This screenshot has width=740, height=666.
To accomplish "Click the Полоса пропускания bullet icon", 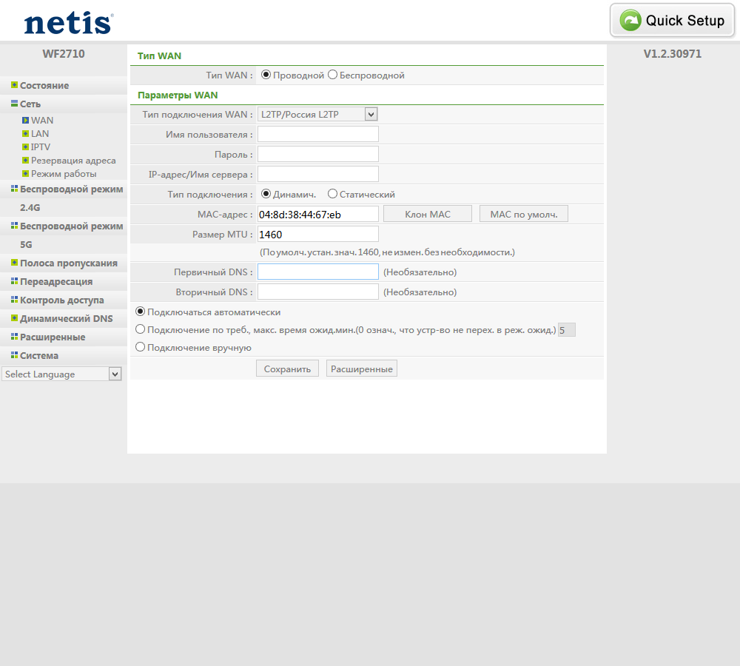I will [14, 263].
